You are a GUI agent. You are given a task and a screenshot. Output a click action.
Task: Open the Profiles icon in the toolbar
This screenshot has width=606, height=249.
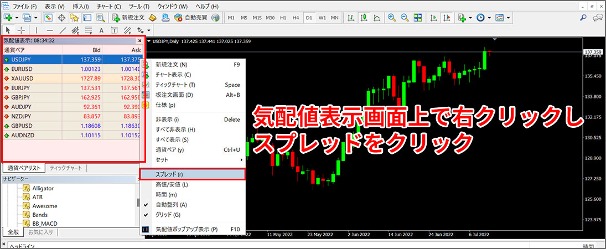click(27, 17)
